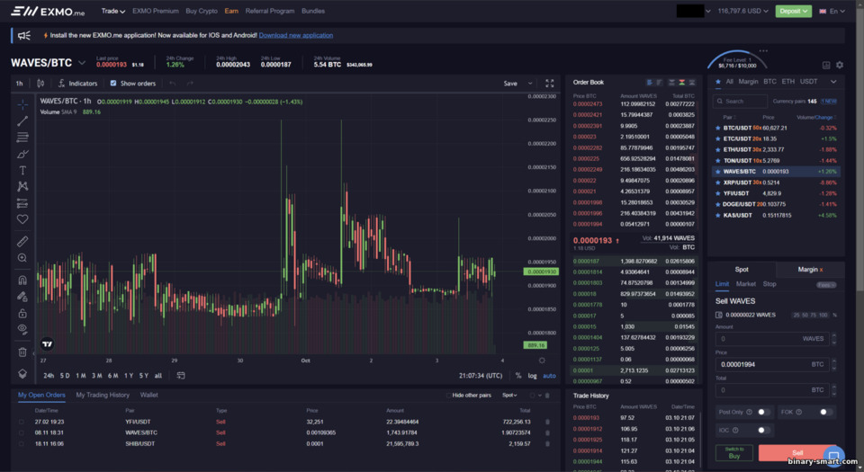Screen dimensions: 864x472
Task: Open the object tree layers icon
Action: pos(22,373)
